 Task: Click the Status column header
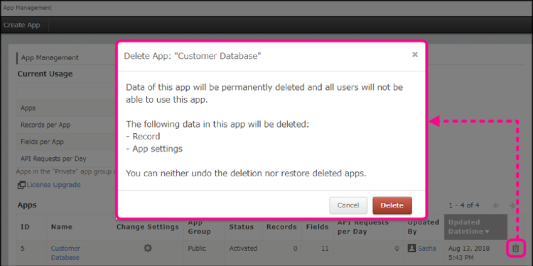[x=240, y=227]
